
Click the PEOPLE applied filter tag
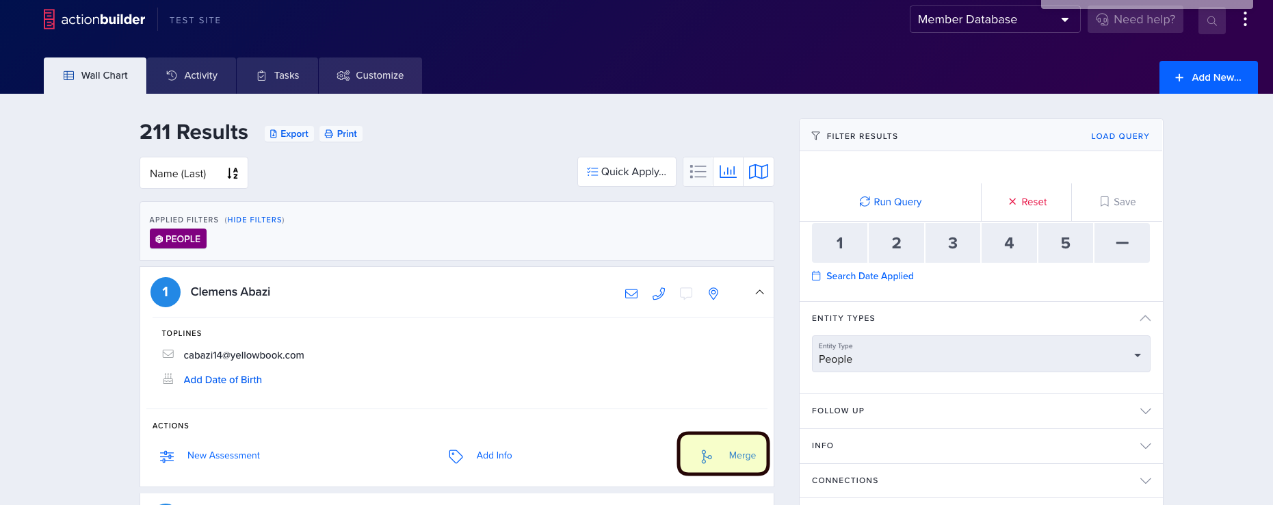[x=178, y=239]
